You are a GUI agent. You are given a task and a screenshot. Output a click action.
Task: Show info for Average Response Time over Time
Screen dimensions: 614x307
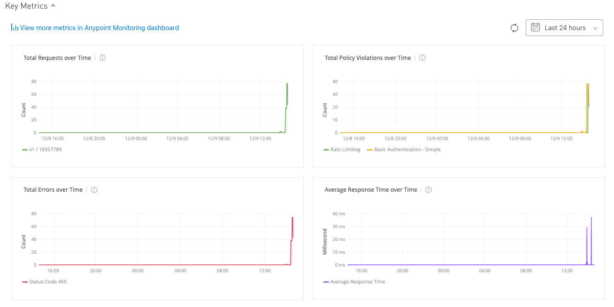coord(429,190)
